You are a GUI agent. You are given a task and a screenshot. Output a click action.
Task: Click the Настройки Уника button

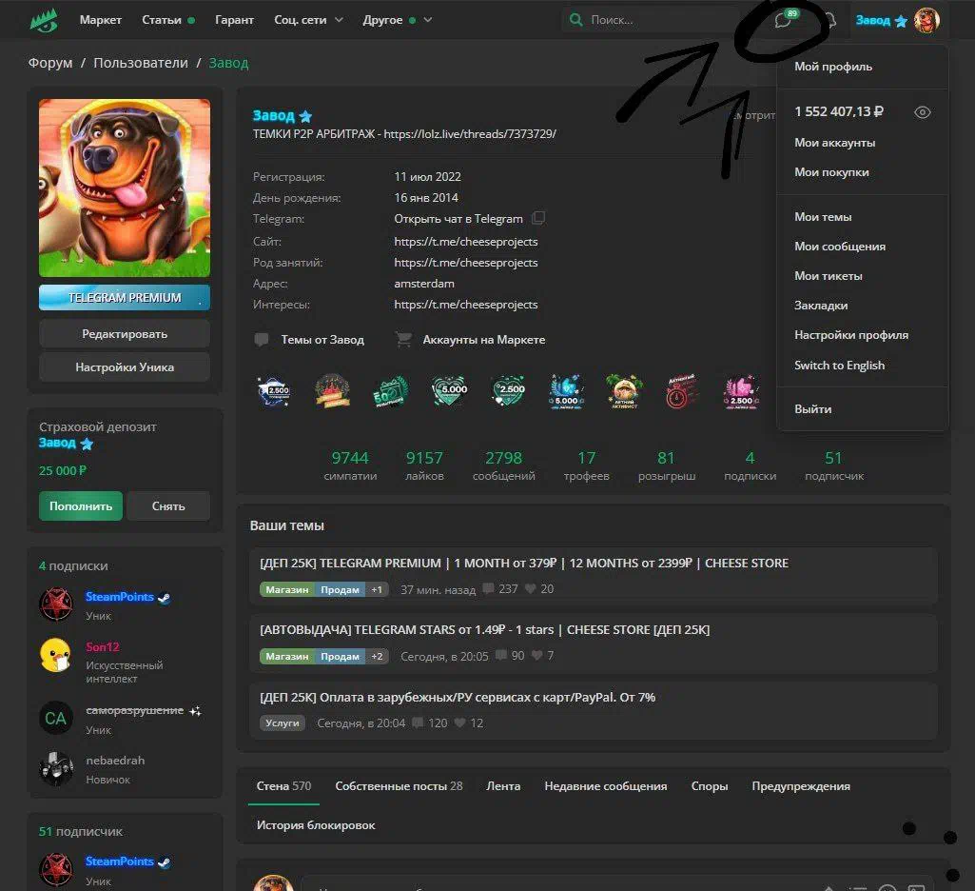pos(125,367)
